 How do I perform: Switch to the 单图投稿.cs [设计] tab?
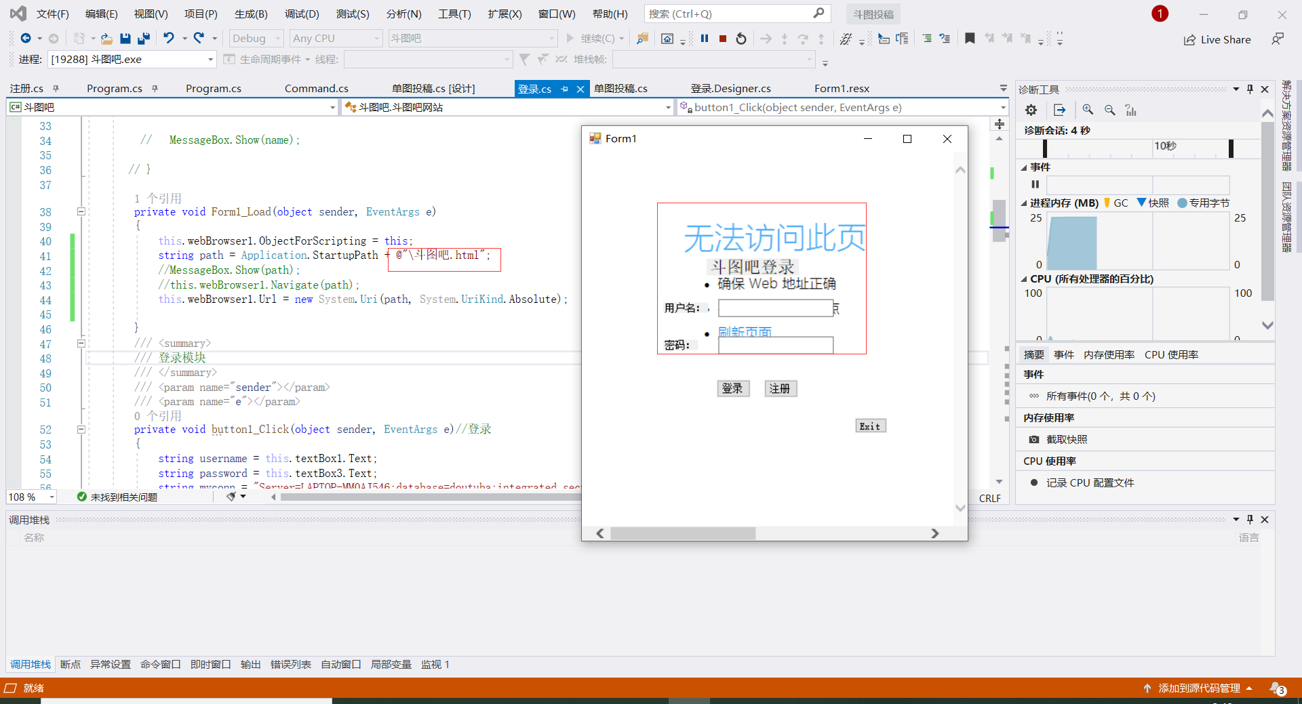tap(433, 89)
